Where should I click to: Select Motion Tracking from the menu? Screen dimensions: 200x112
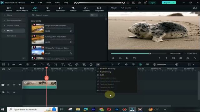coord(107,69)
